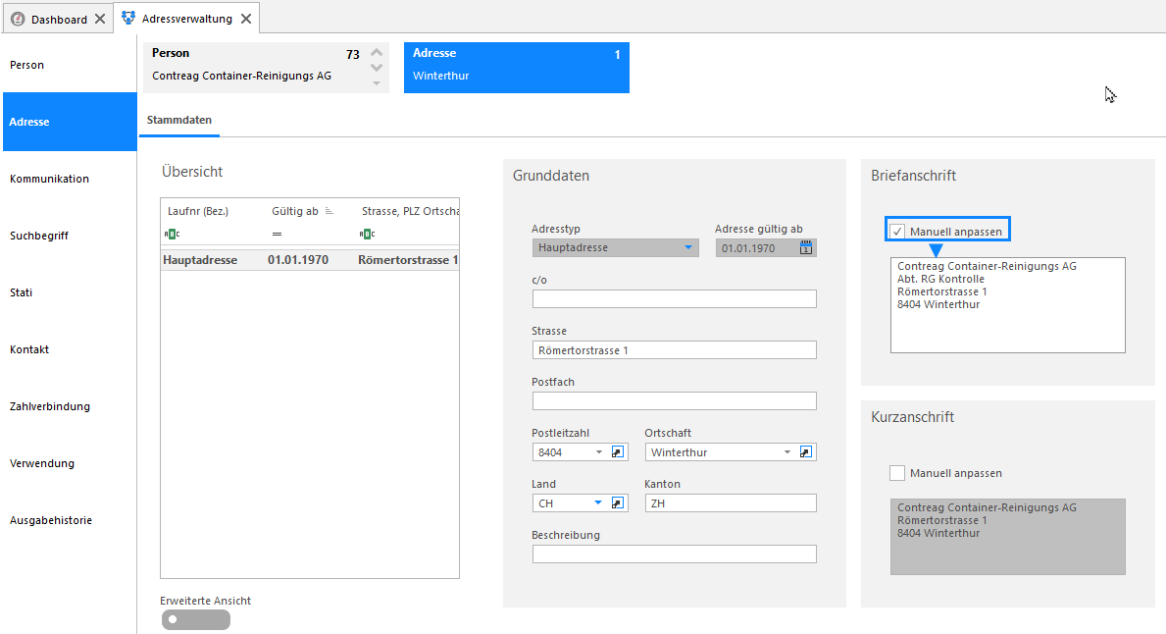Open lookup icon next to Land
The width and height of the screenshot is (1166, 634).
[x=617, y=503]
